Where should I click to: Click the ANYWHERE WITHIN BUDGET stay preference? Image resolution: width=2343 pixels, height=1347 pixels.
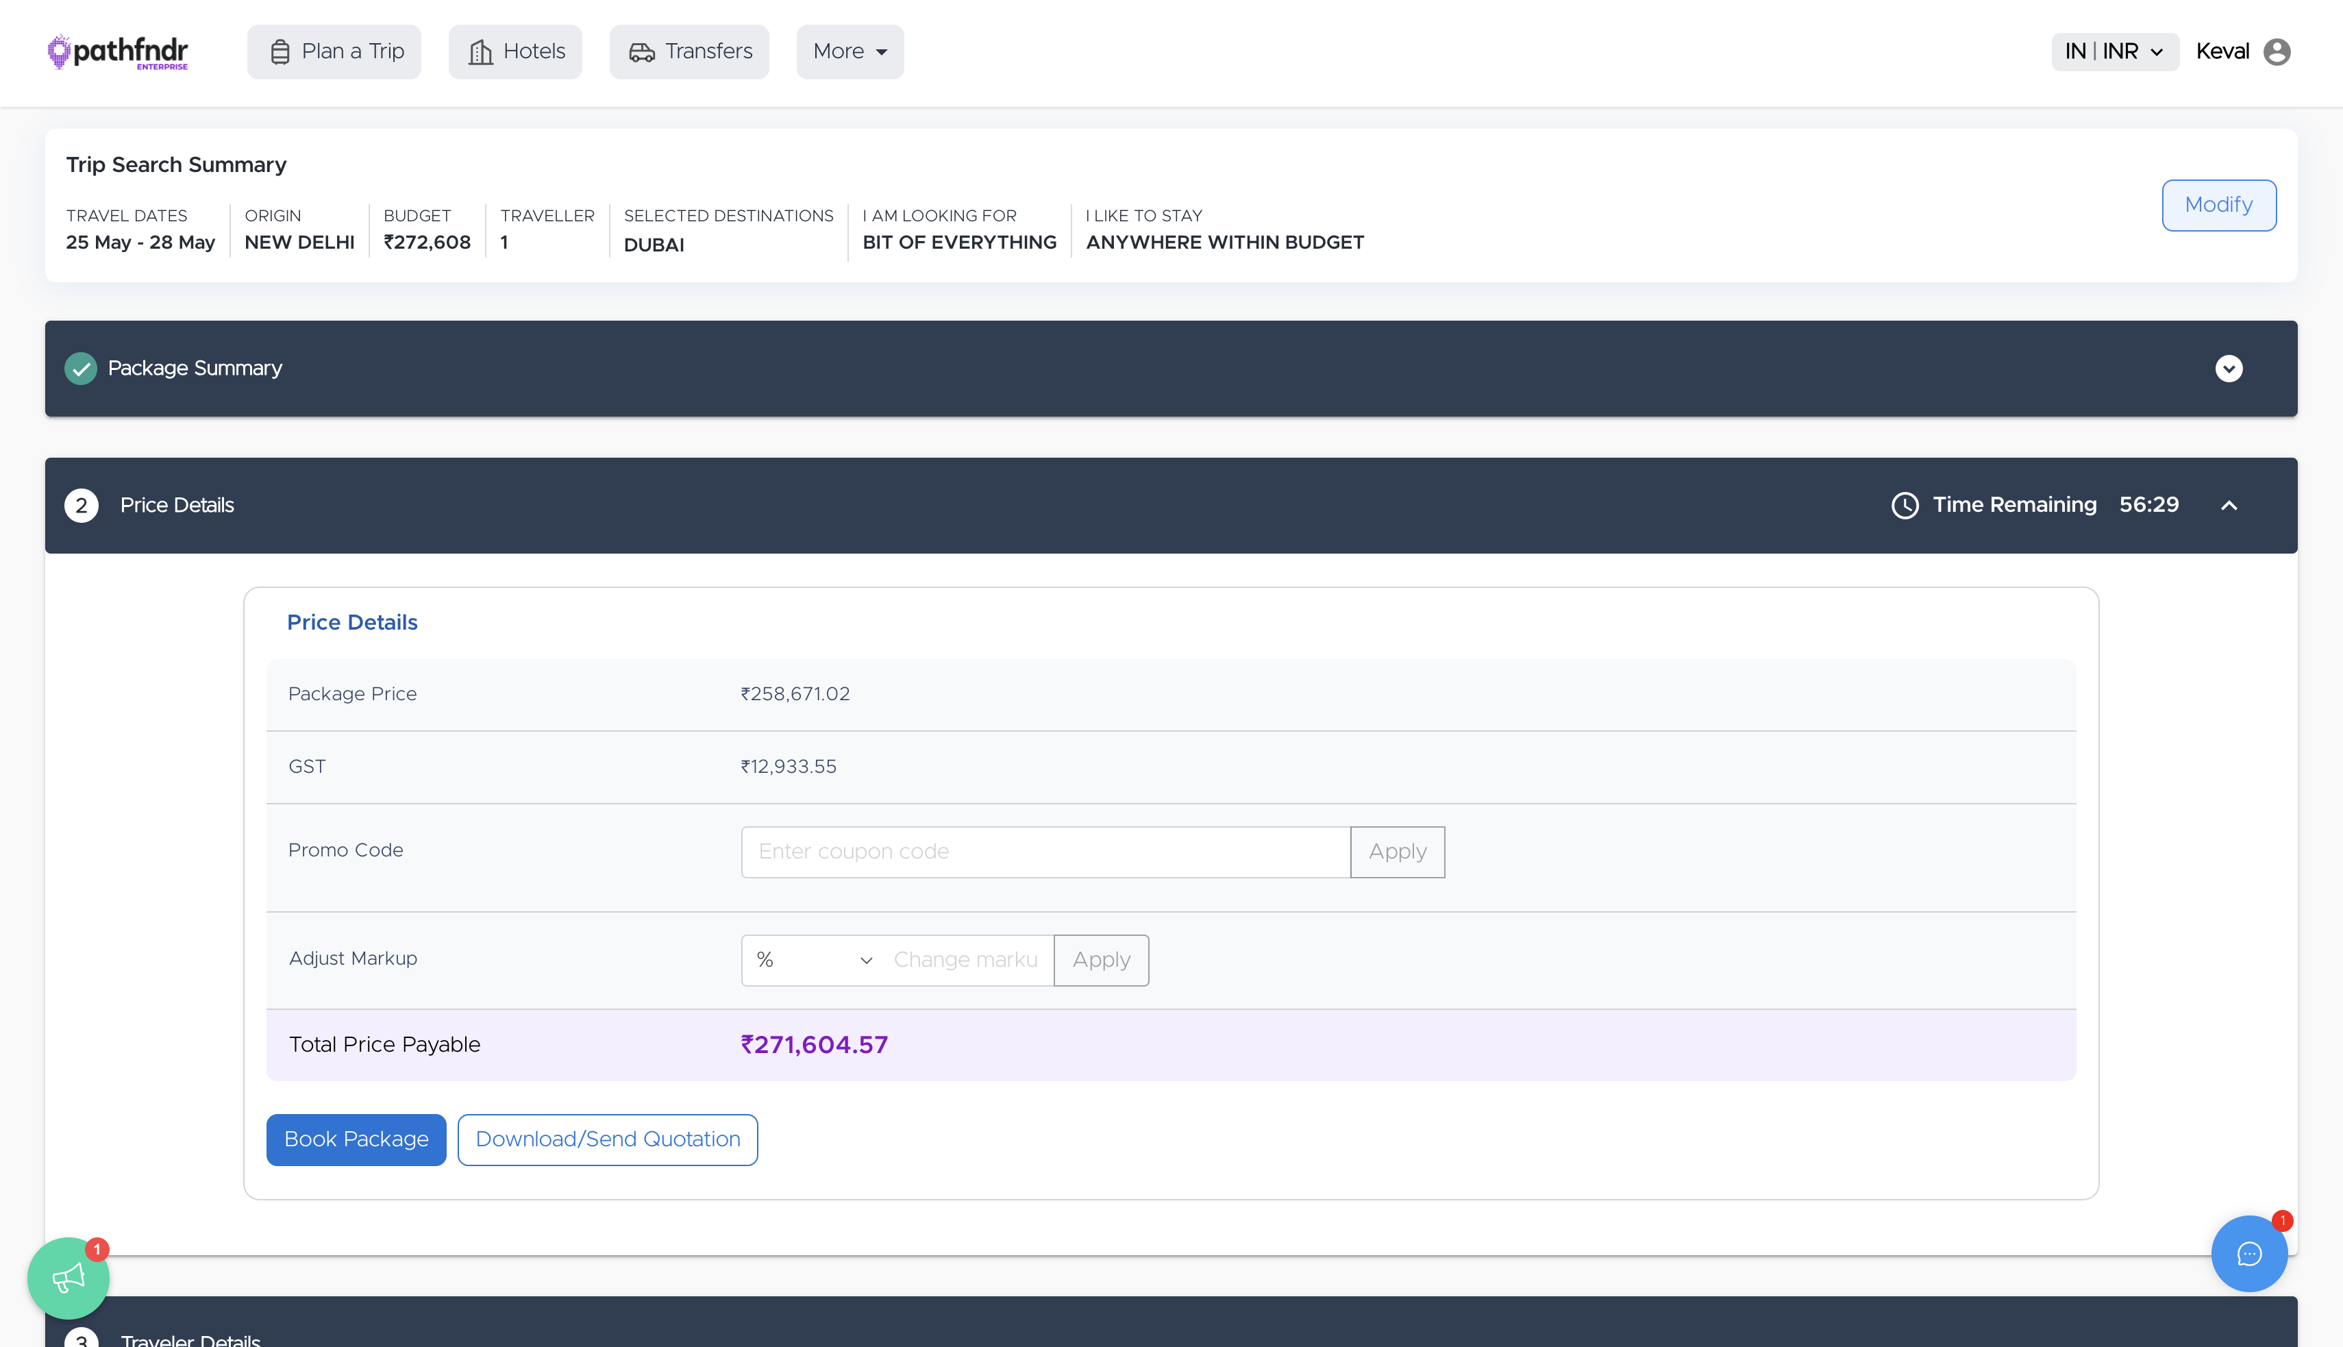1225,243
